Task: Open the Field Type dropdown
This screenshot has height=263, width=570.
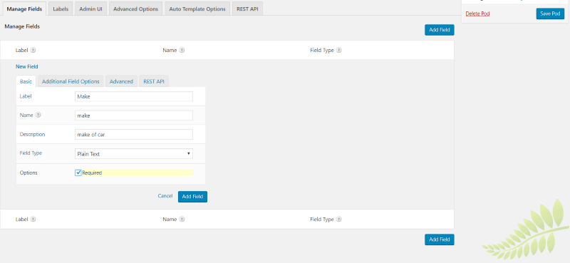Action: (x=134, y=153)
